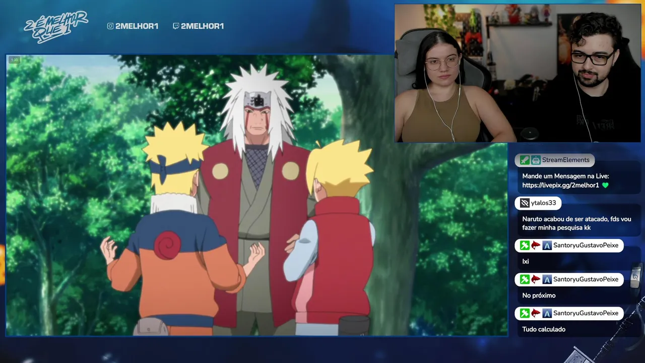
Task: Click the Twitch icon beside 2MELHOR1
Action: tap(176, 26)
